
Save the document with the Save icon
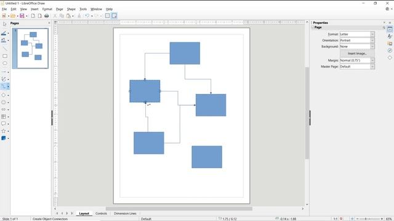(x=22, y=16)
